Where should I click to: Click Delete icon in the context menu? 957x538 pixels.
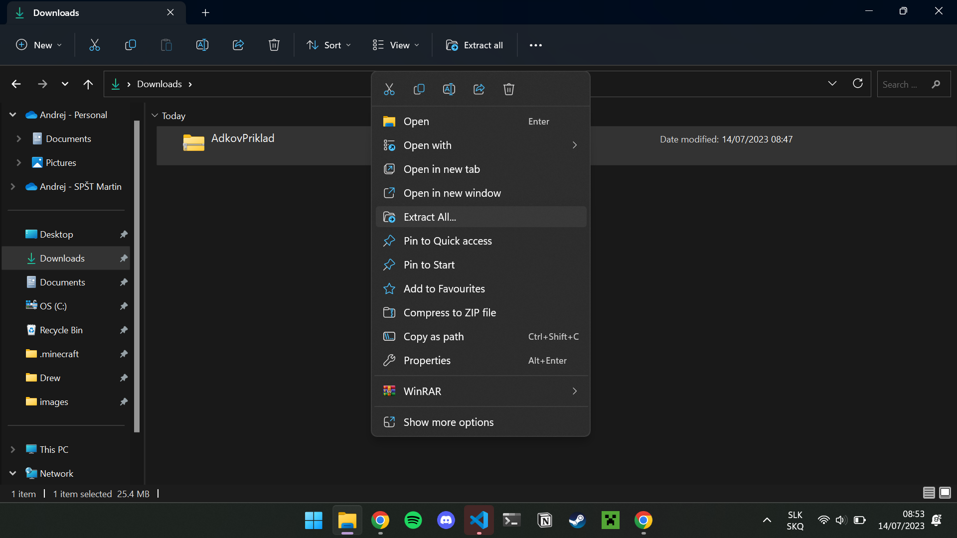pyautogui.click(x=508, y=89)
